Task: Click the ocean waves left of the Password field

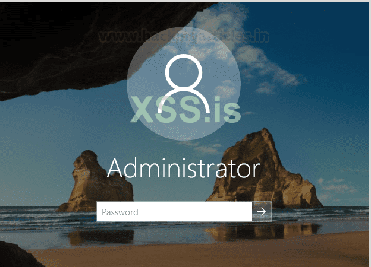Action: coord(48,217)
